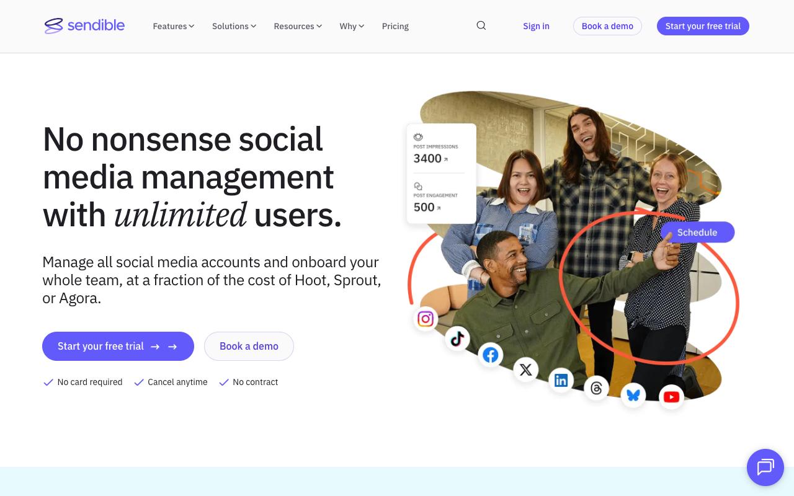Click the Instagram icon
794x496 pixels.
coord(426,319)
